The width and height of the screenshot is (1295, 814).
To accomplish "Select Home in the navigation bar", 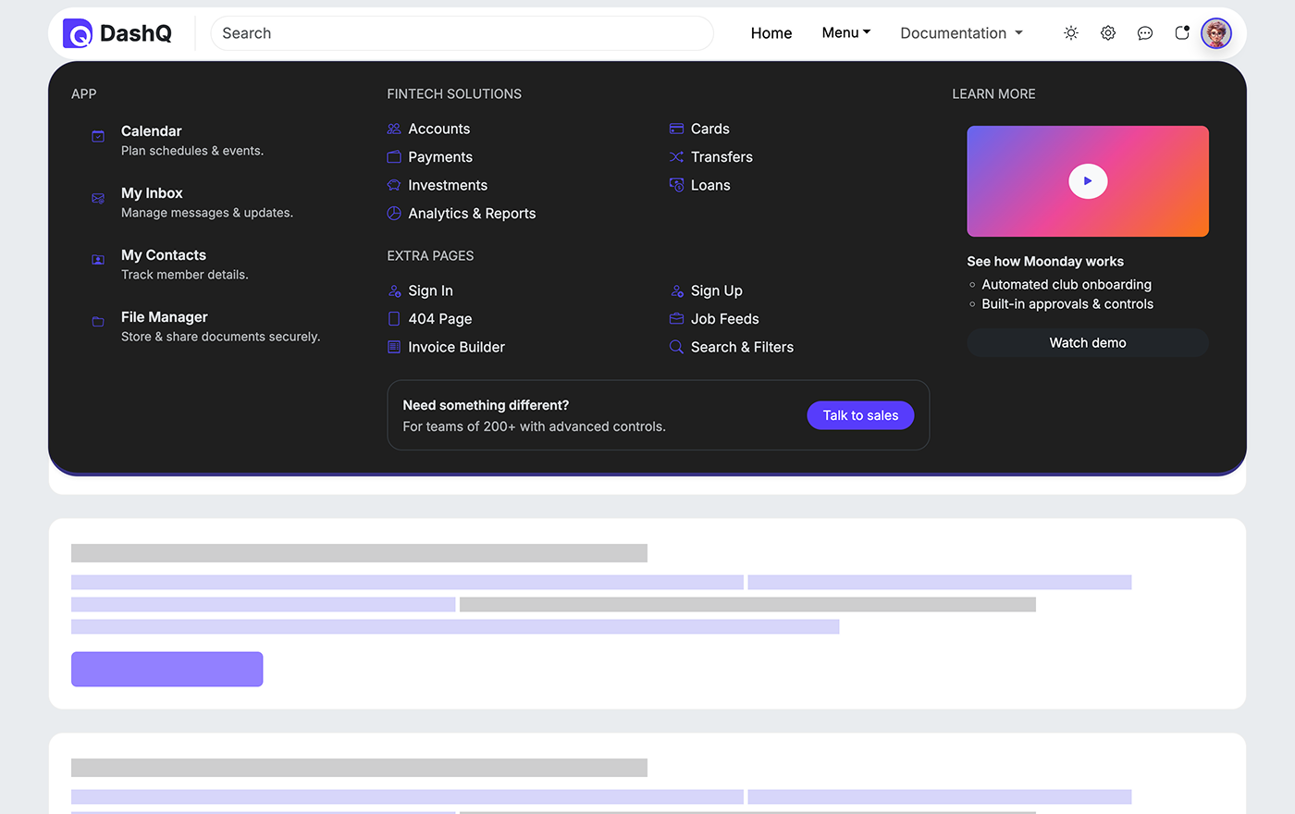I will click(771, 32).
